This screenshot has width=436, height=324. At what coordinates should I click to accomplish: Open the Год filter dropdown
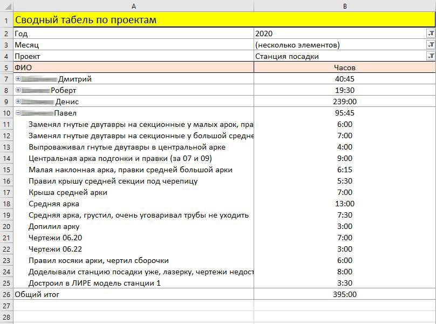tap(431, 33)
